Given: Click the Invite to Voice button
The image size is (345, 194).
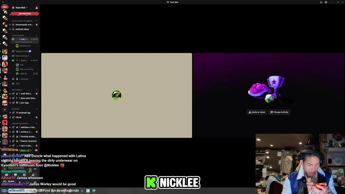Looking at the screenshot, I should pyautogui.click(x=257, y=112).
